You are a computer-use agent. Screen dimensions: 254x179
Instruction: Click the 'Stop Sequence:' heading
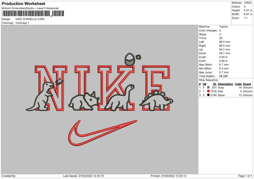point(209,80)
